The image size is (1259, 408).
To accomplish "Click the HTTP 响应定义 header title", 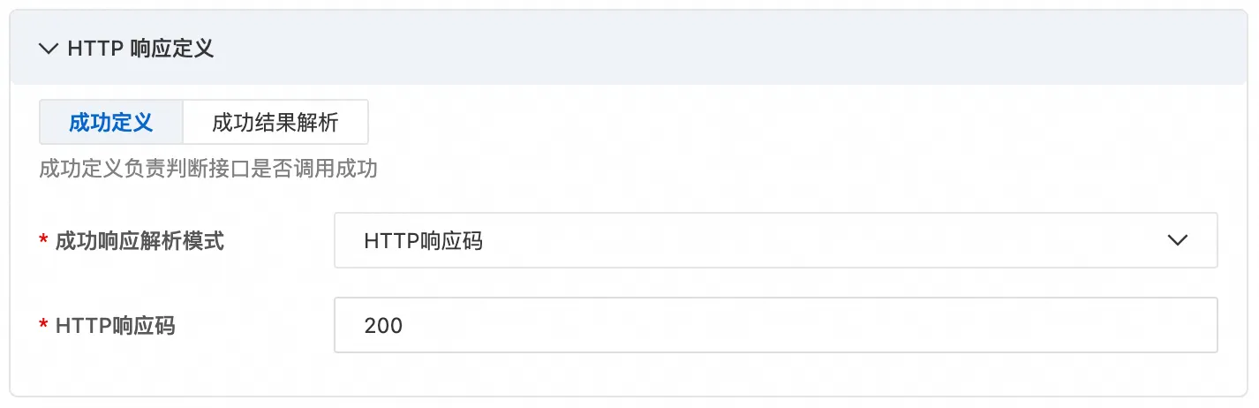I will tap(140, 49).
